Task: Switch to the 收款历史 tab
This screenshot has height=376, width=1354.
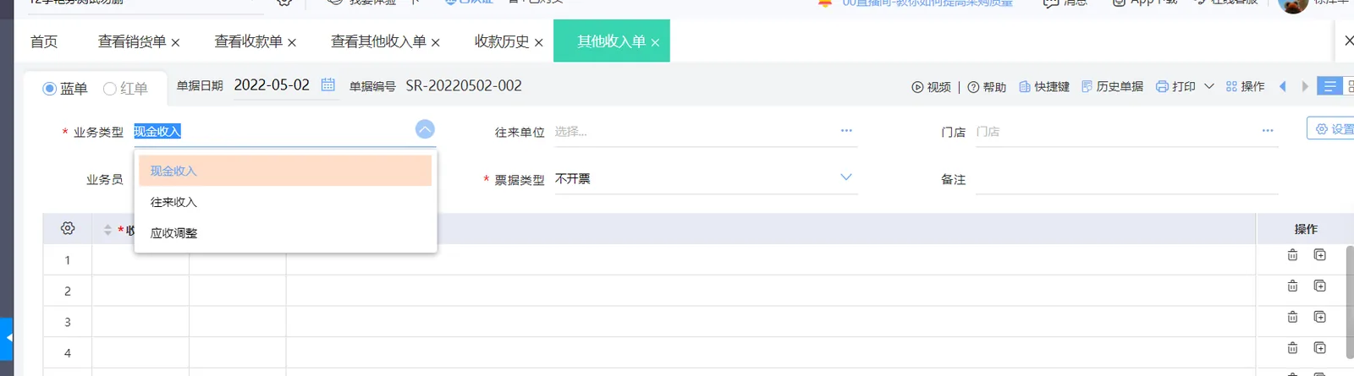Action: point(502,41)
